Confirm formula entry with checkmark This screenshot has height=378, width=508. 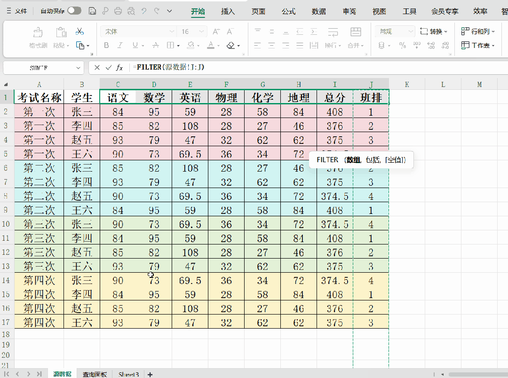pyautogui.click(x=109, y=67)
